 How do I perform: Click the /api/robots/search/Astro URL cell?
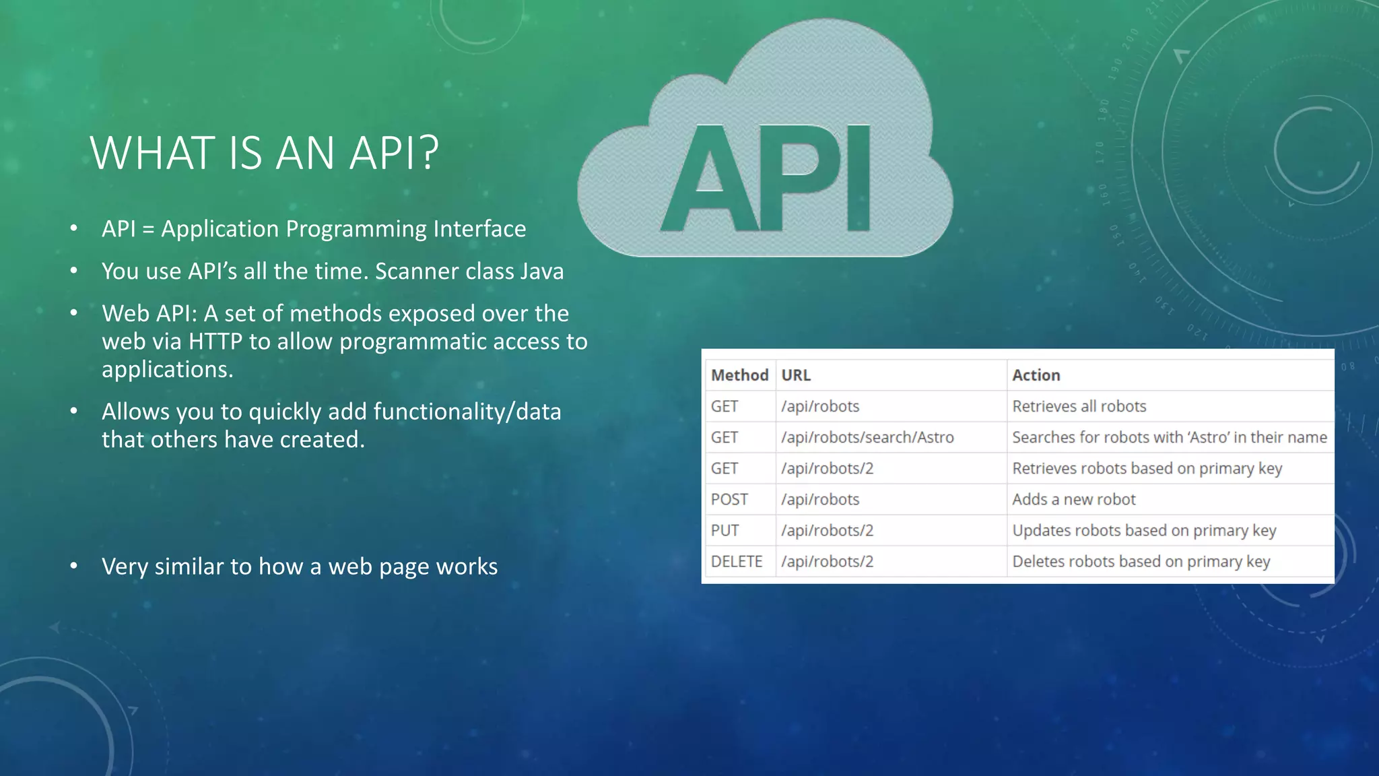click(x=867, y=437)
